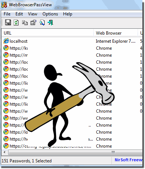Click the WebBrowserPassView title bar app icon
The image size is (145, 169).
tap(4, 5)
